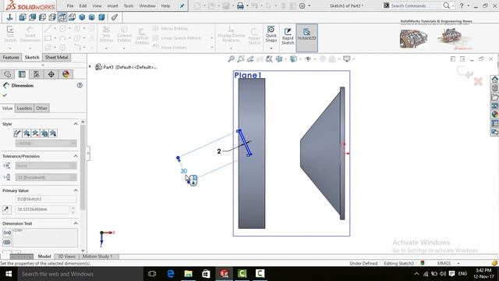The image size is (499, 281).
Task: Click the Zoom to Area icon
Action: (x=241, y=59)
